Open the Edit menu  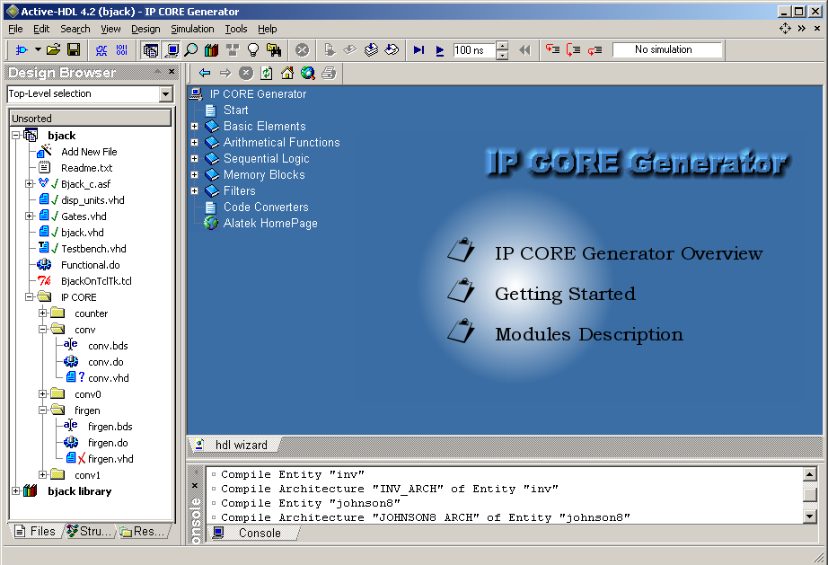pyautogui.click(x=41, y=29)
